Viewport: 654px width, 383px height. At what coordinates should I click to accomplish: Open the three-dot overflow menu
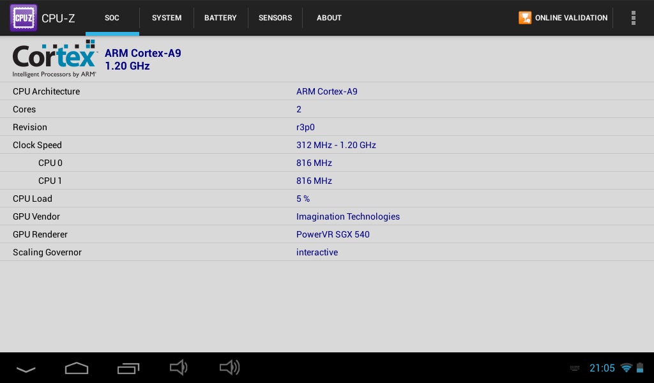point(633,18)
